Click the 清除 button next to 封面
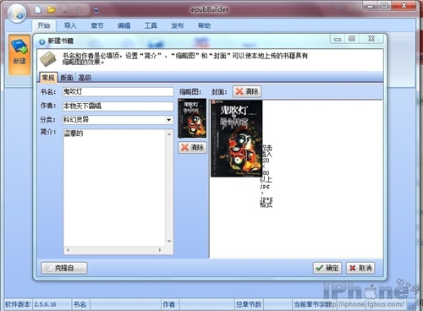 247,91
